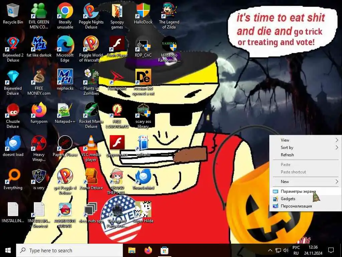The height and width of the screenshot is (257, 342).
Task: Select the Plants vs Zombies shortcut
Action: [91, 77]
